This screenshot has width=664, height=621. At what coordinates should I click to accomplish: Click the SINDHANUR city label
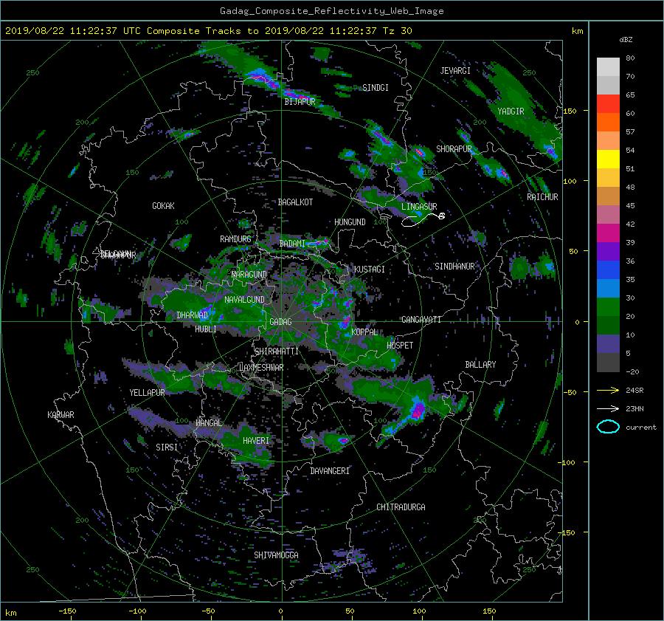pyautogui.click(x=454, y=267)
